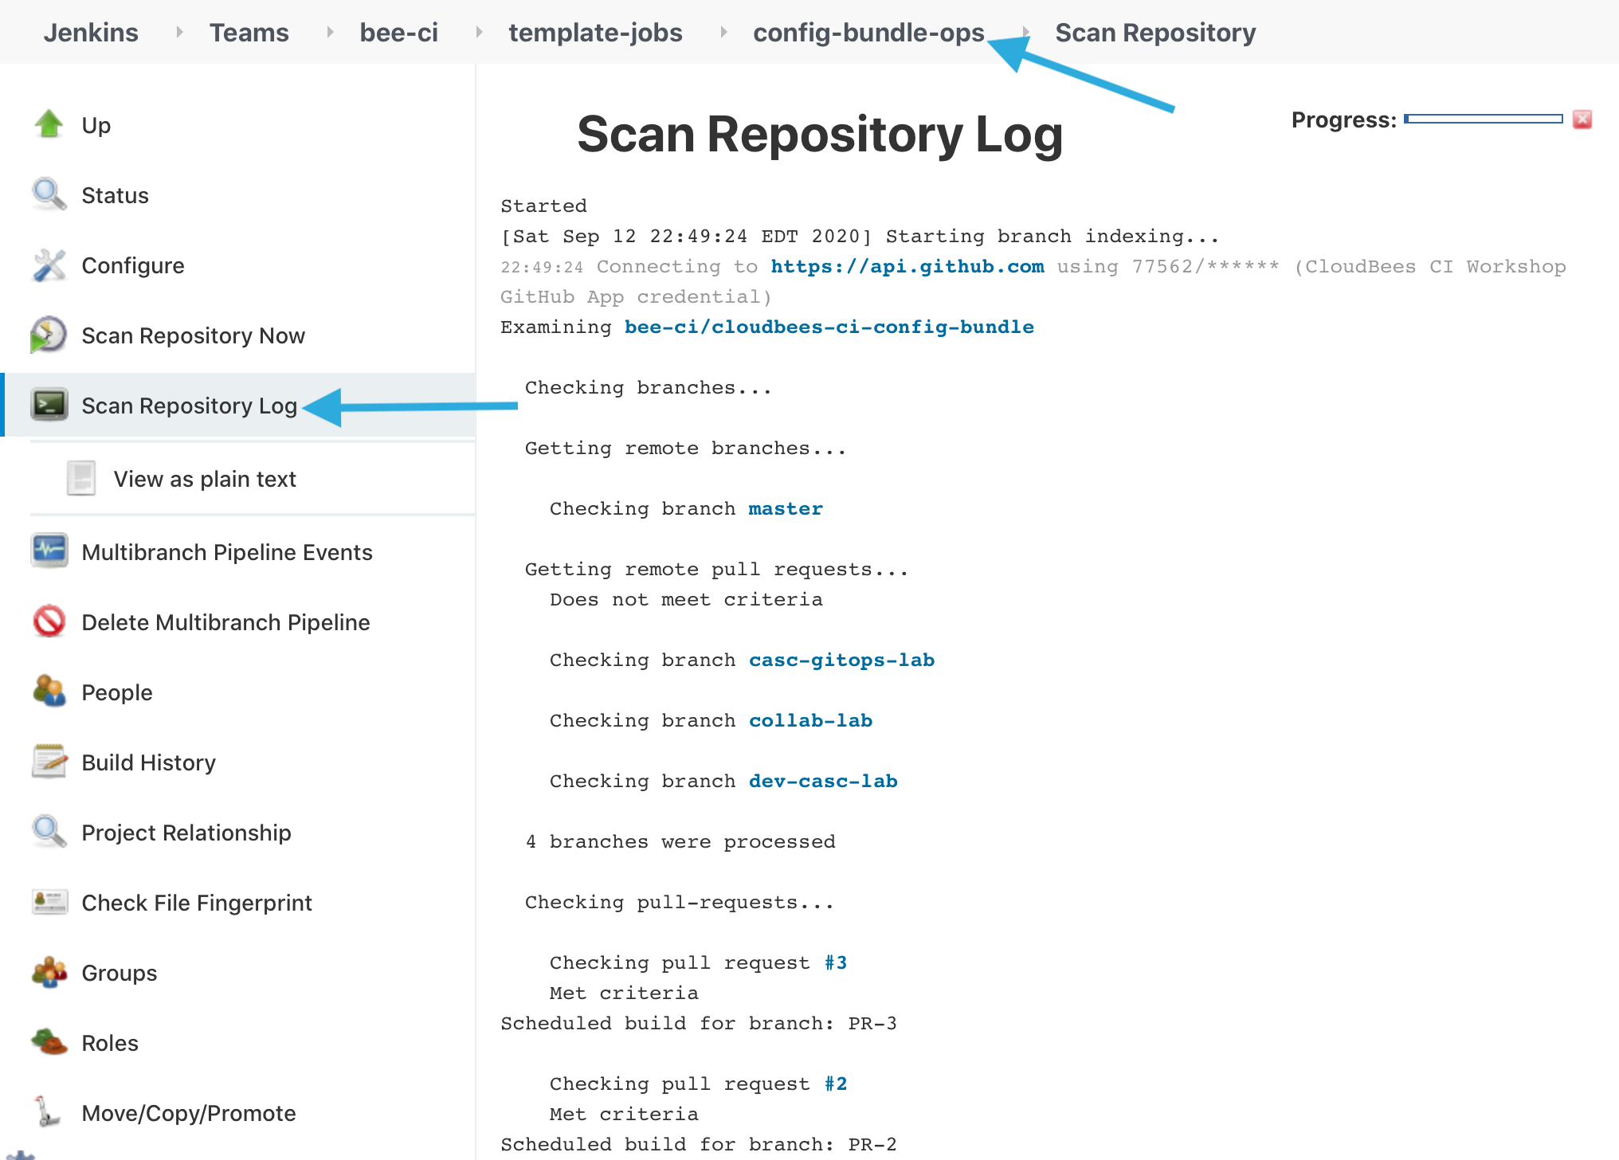Click the View as plain text document icon
The width and height of the screenshot is (1619, 1160).
[80, 478]
